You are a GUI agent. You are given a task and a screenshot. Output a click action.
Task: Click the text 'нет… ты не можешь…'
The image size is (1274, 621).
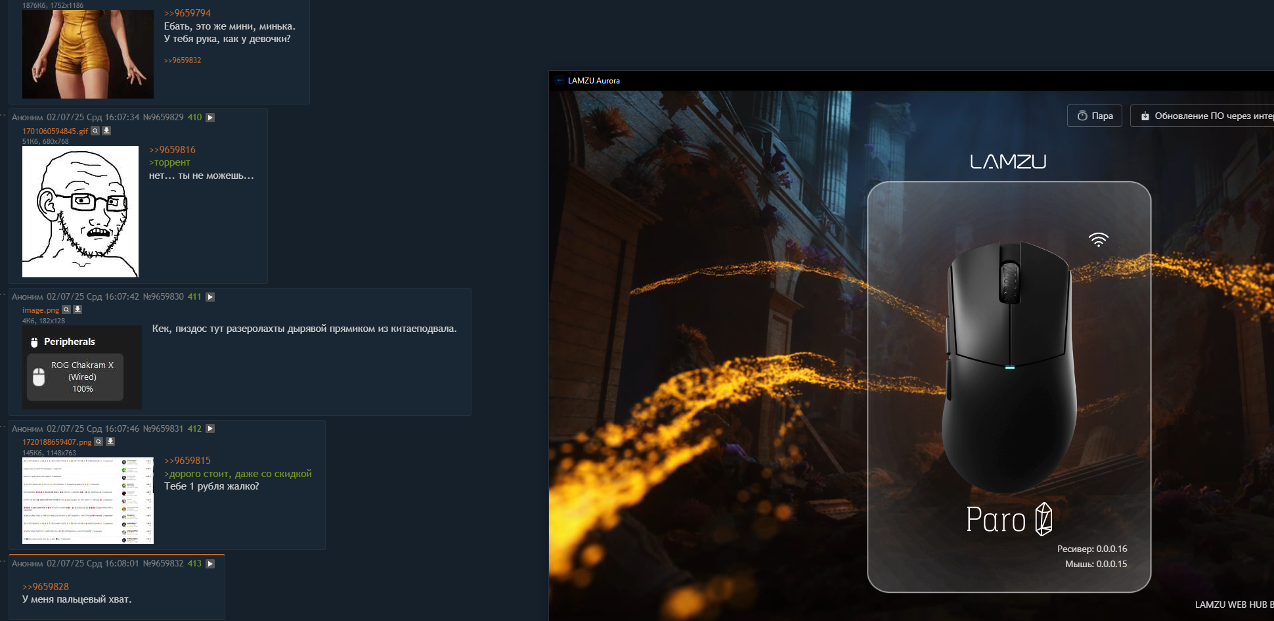tap(201, 175)
